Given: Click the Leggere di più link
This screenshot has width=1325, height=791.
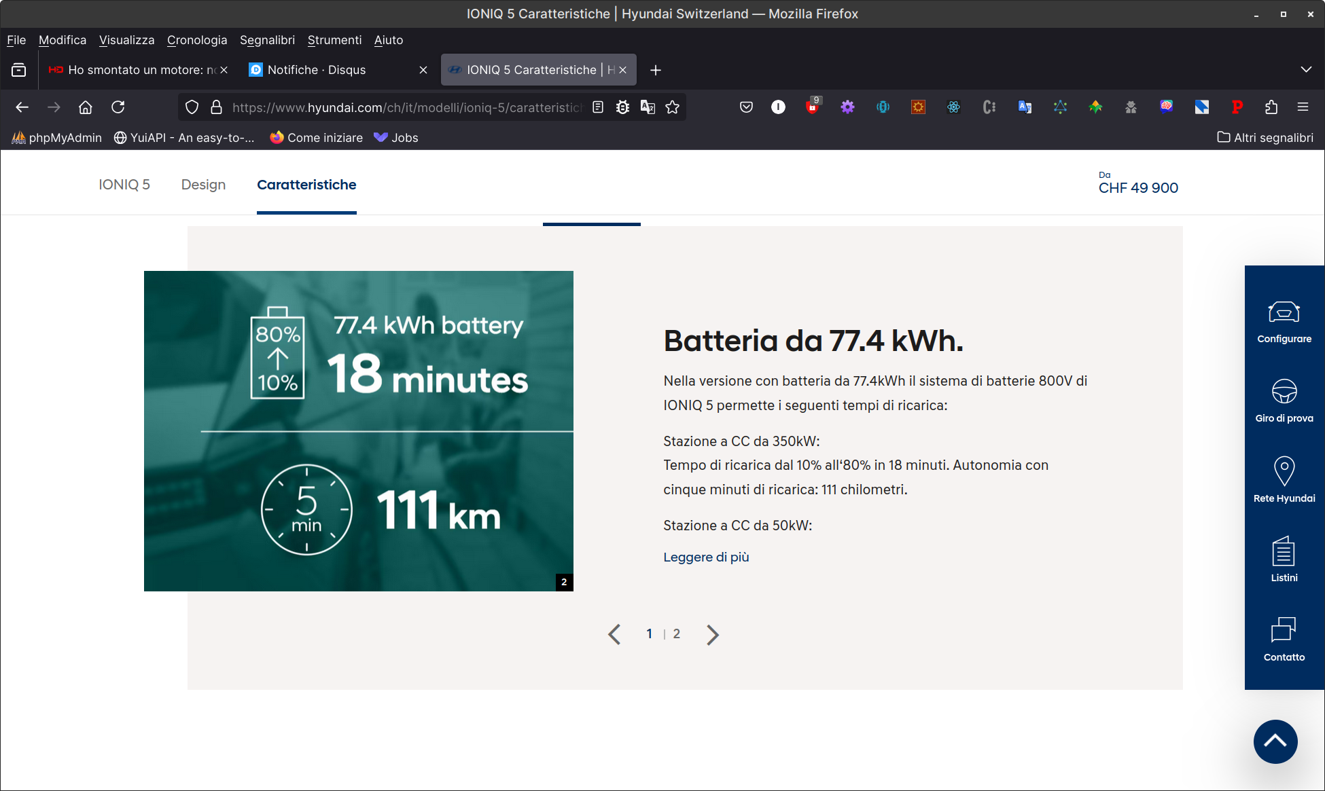Looking at the screenshot, I should pyautogui.click(x=706, y=557).
